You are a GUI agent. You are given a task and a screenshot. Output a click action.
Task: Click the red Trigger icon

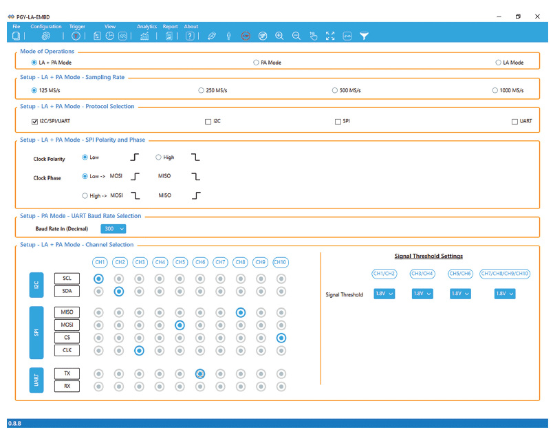click(x=76, y=36)
